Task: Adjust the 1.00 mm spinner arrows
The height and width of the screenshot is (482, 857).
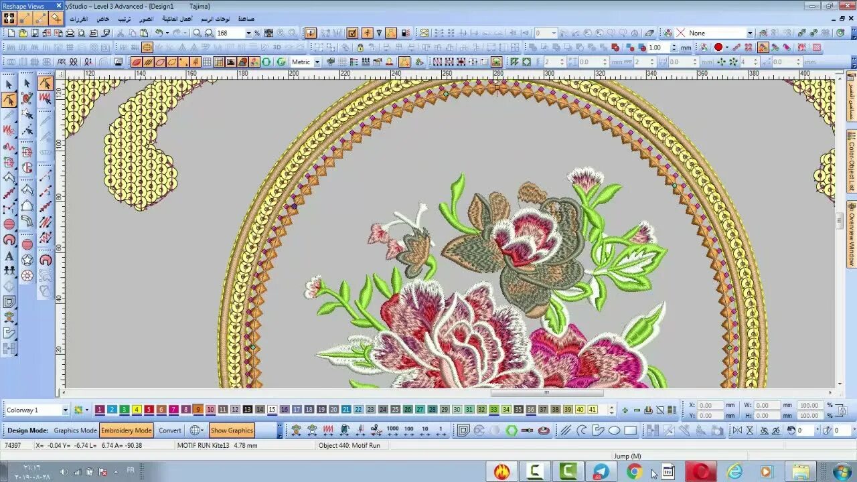Action: [674, 48]
